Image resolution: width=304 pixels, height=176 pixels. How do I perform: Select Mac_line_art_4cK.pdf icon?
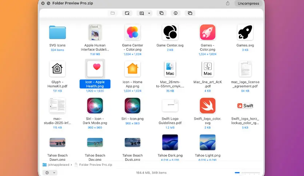208,69
